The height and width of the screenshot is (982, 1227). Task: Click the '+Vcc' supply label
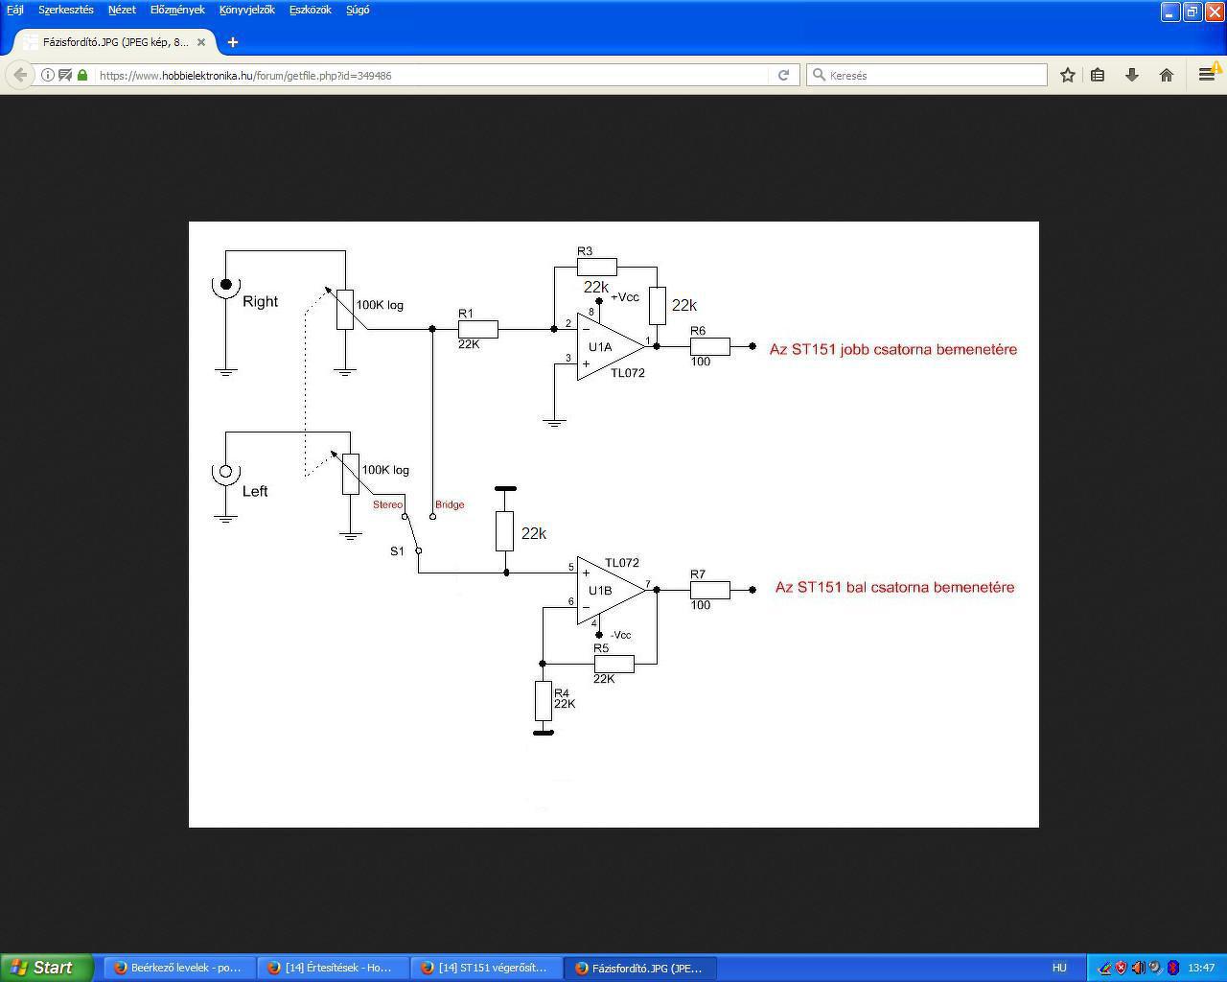625,297
